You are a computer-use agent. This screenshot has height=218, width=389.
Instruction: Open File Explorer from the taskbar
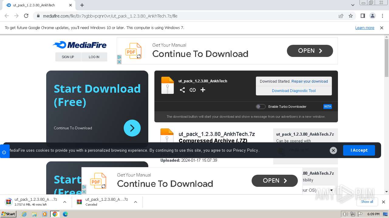point(34,214)
